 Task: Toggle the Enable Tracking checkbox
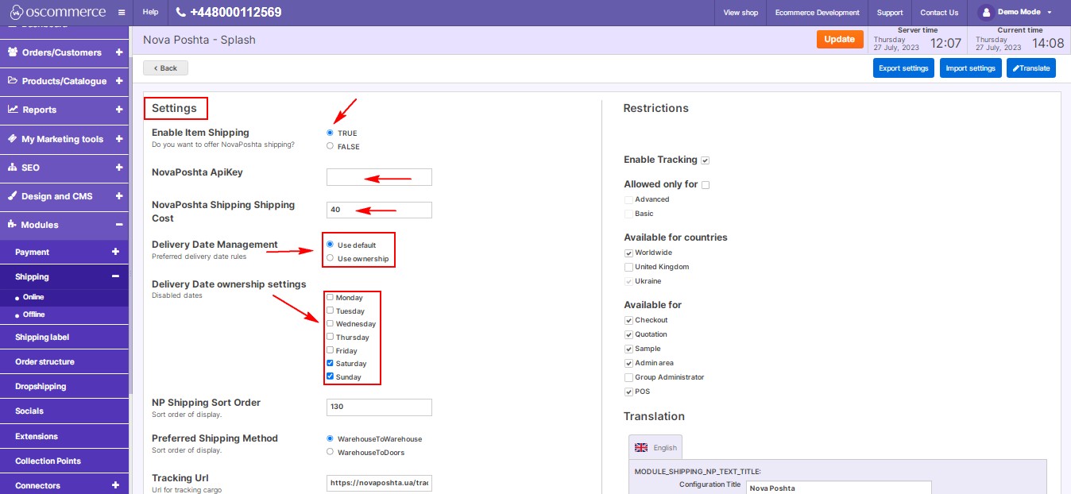[706, 160]
